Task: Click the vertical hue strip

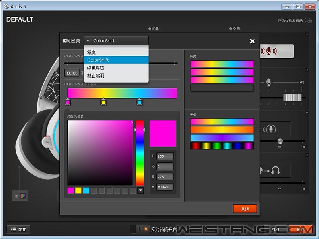Action: click(x=140, y=153)
